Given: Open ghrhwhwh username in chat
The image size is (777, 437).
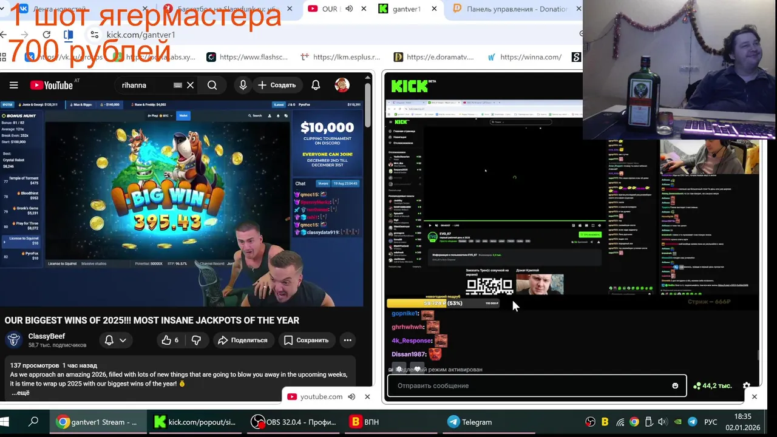Looking at the screenshot, I should pos(408,327).
